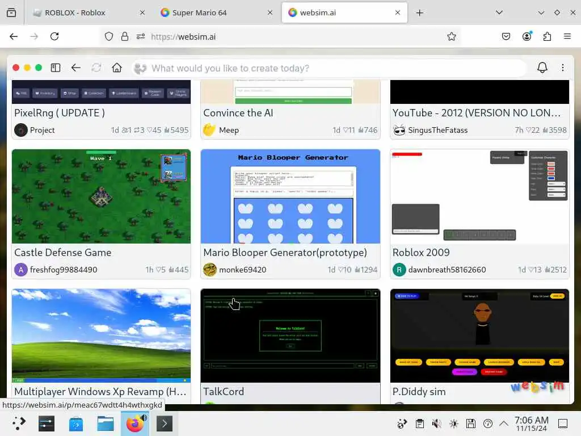Go back with websim's back arrow

[x=76, y=68]
